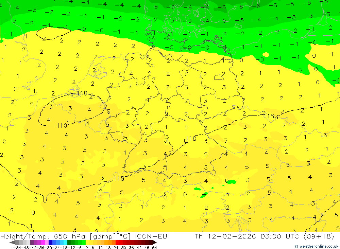Image resolution: width=340 pixels, height=249 pixels.
Task: Click the "Height/Temp. 850 hPa" map title
Action: (42, 236)
